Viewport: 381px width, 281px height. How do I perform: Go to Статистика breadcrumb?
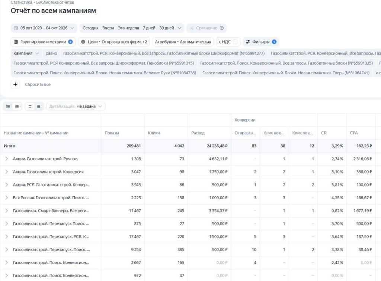coord(21,2)
